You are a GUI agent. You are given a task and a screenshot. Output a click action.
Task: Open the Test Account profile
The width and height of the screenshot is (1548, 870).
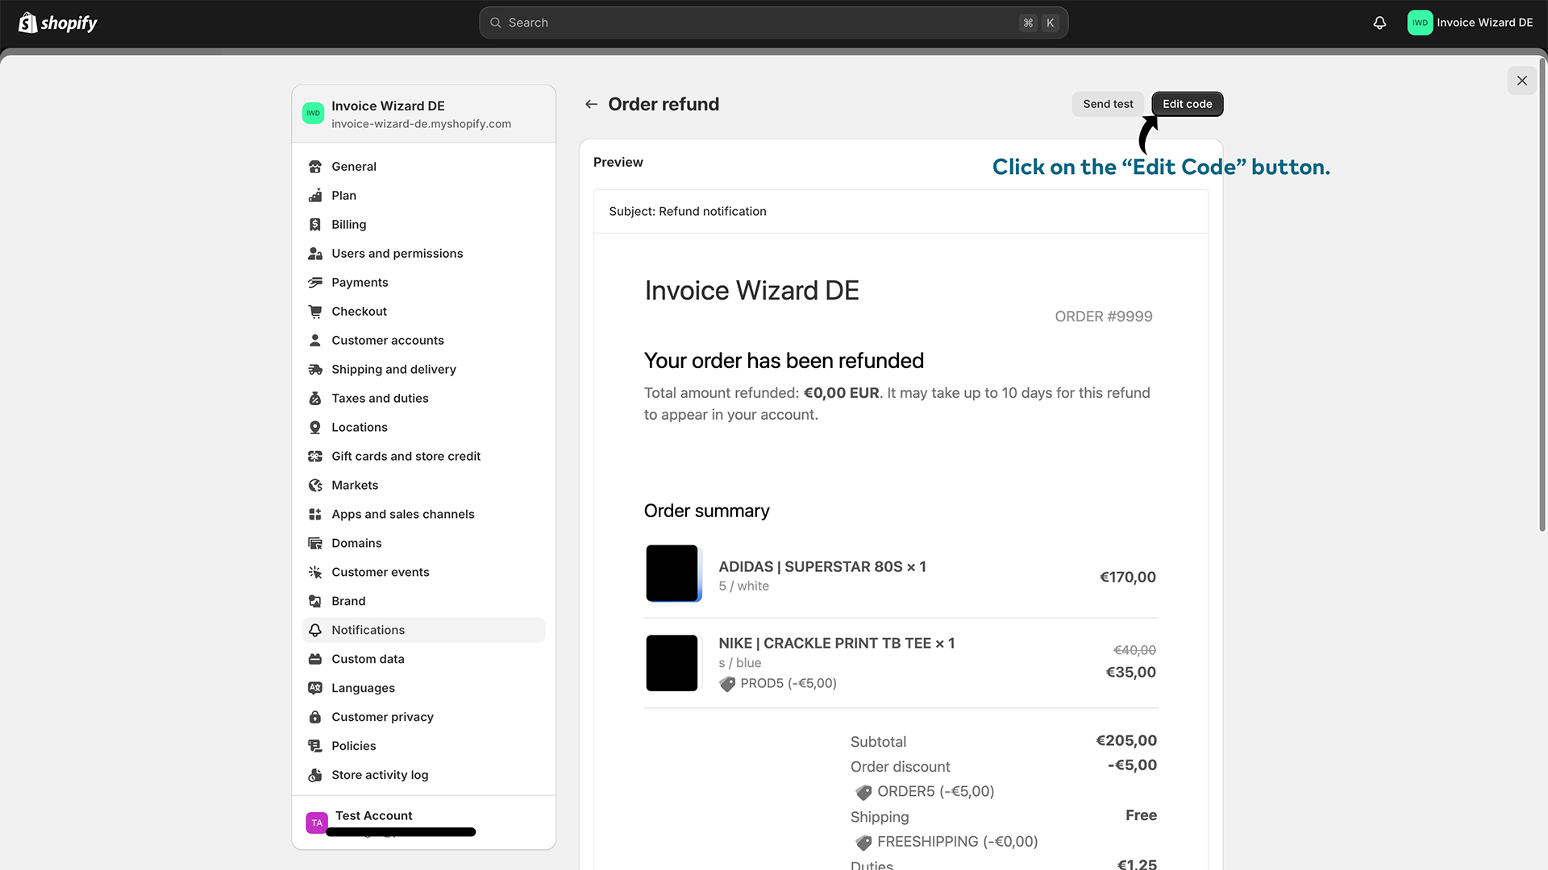(x=423, y=822)
